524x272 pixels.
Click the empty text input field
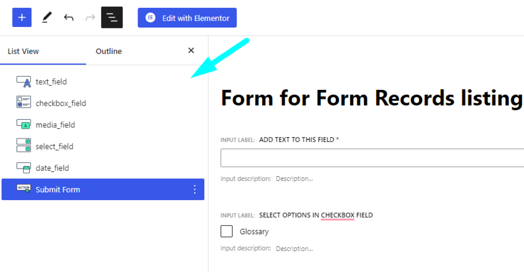pyautogui.click(x=371, y=157)
